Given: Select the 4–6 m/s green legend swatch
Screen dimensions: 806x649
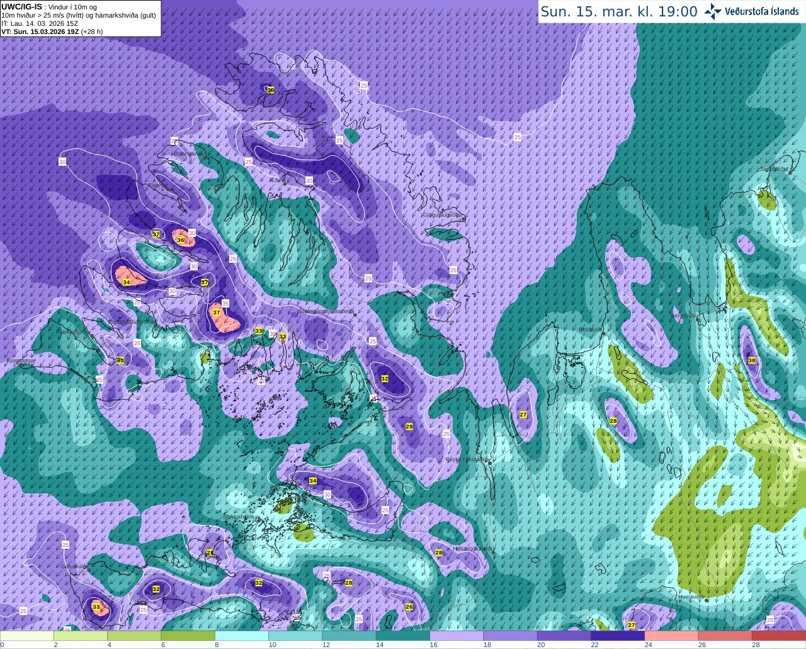Looking at the screenshot, I should click(135, 636).
